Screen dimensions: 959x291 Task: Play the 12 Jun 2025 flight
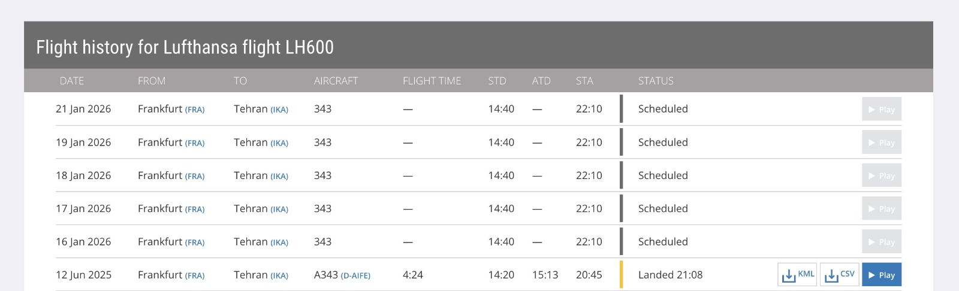click(881, 275)
